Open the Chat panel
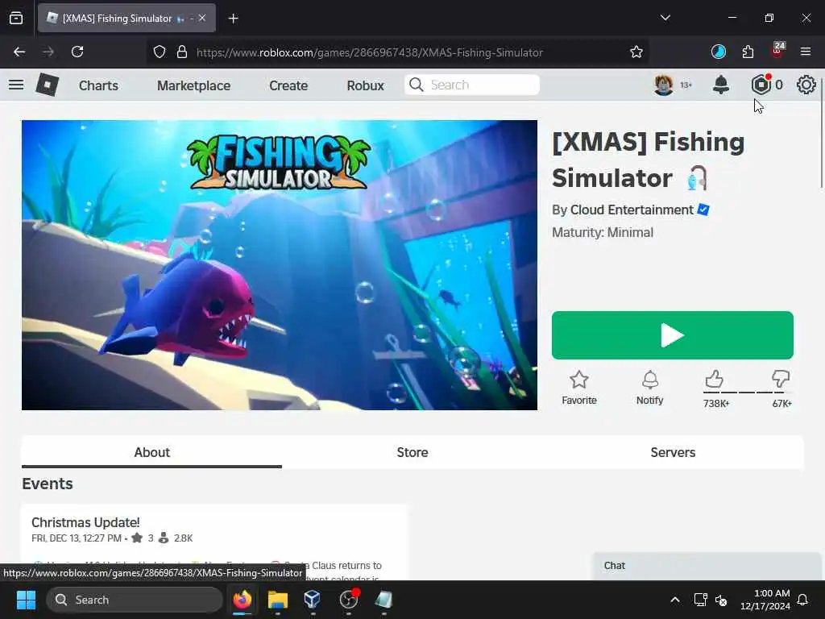825x619 pixels. coord(707,566)
